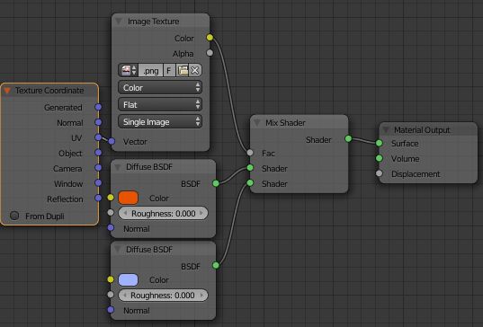Screen dimensions: 483x327
Task: Click Roughness slider of light blue Diffuse BSDF
Action: click(x=163, y=296)
